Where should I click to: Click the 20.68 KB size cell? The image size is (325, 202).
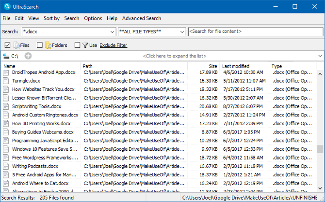click(x=208, y=106)
